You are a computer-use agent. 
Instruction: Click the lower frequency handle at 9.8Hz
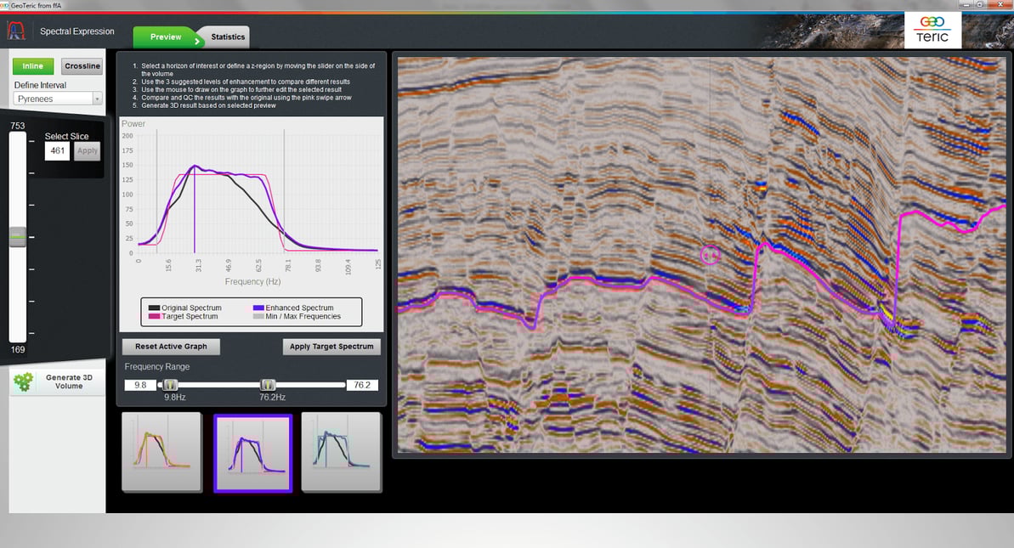(x=169, y=384)
